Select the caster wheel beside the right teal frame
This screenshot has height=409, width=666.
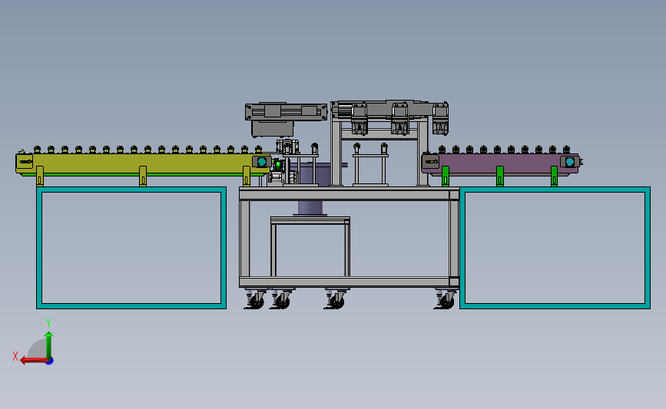(x=446, y=302)
